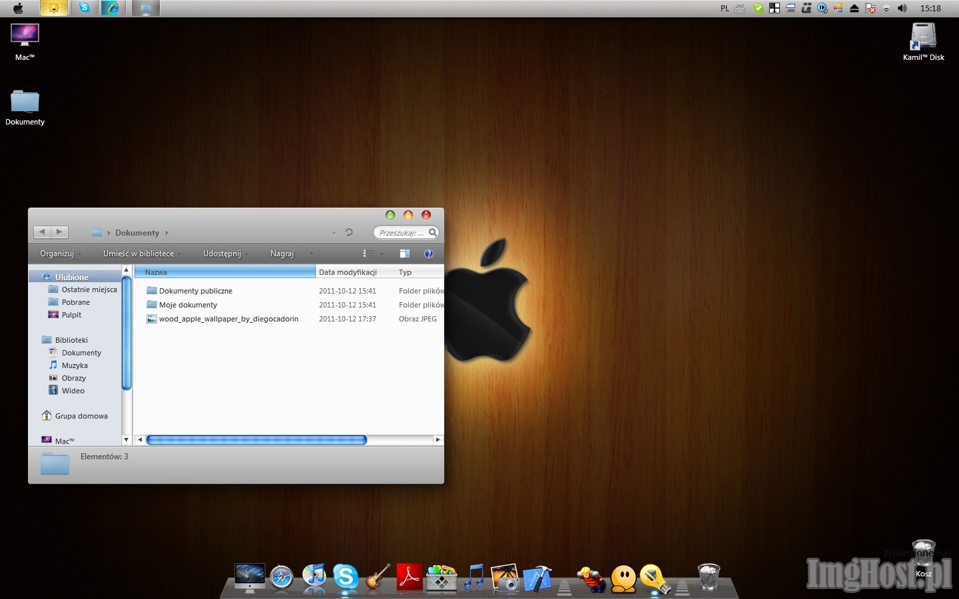
Task: Open the Udostępnij dropdown
Action: (226, 254)
